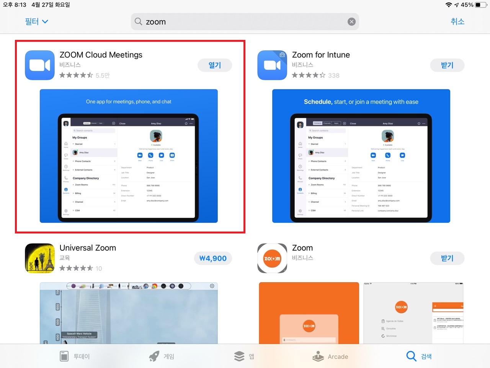Tap the Wi-Fi status icon

[449, 5]
